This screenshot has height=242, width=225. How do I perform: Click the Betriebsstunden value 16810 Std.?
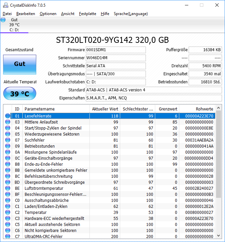click(205, 82)
